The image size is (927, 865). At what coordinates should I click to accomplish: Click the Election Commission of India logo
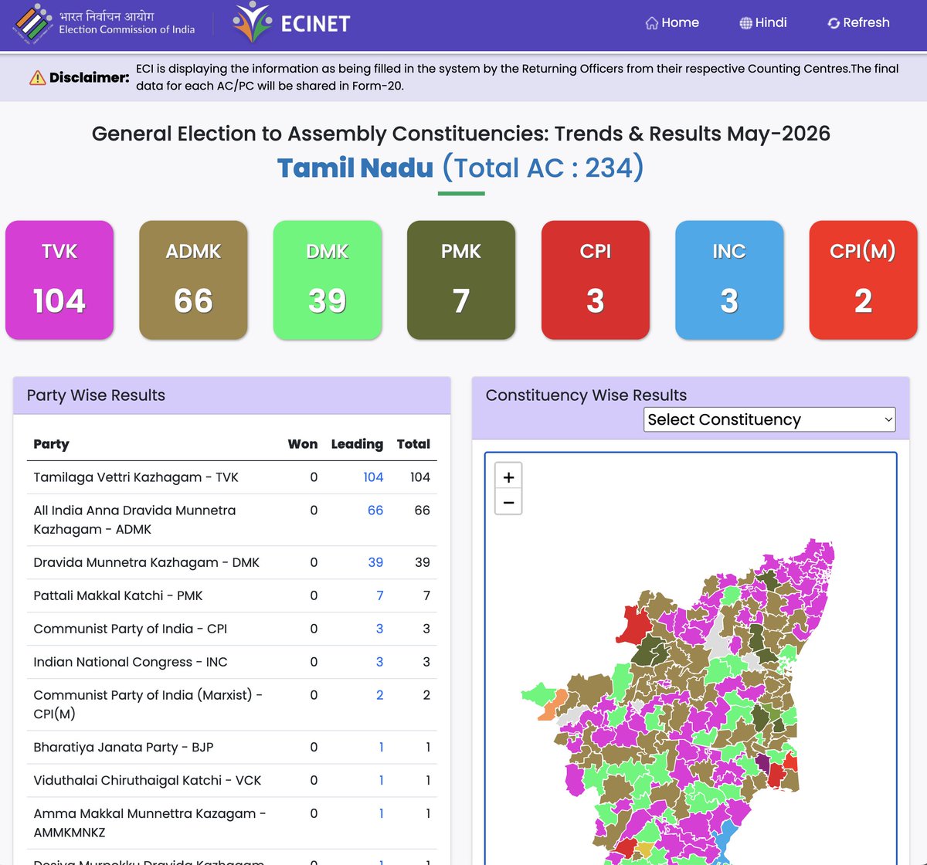104,22
